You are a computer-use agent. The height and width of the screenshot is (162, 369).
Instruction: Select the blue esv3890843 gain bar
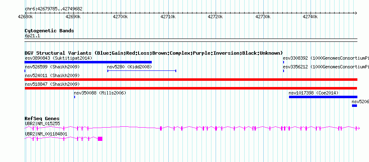pos(88,62)
